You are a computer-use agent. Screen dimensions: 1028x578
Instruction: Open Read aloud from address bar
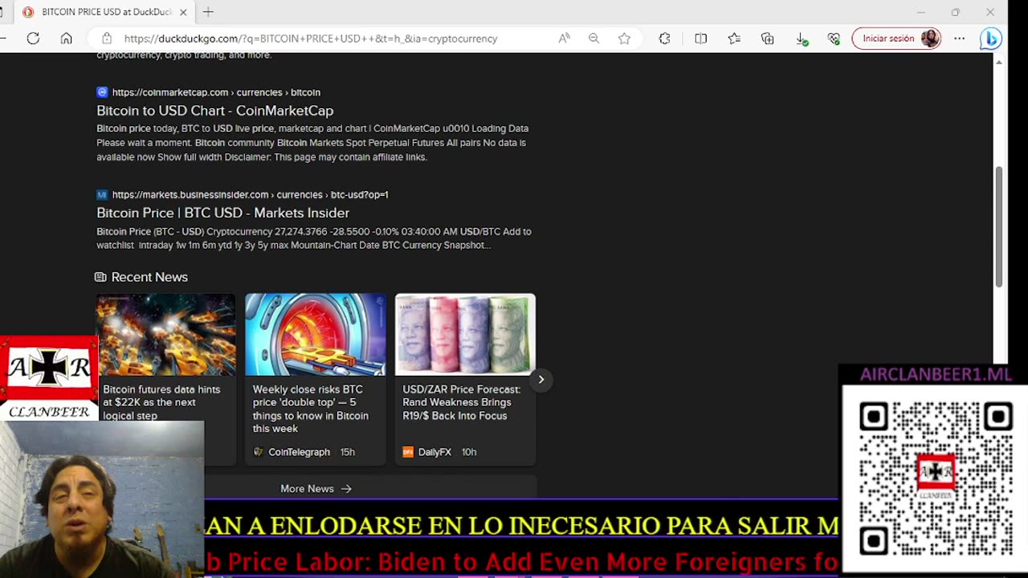tap(564, 38)
